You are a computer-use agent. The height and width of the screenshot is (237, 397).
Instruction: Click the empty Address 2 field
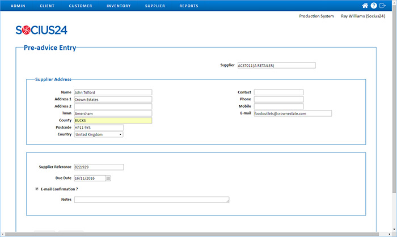click(x=113, y=107)
